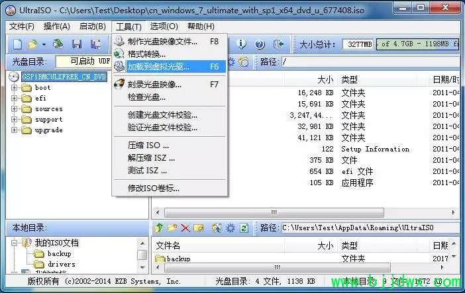Click the 制作光盘映像文件 menu icon
This screenshot has width=465, height=293.
click(119, 41)
